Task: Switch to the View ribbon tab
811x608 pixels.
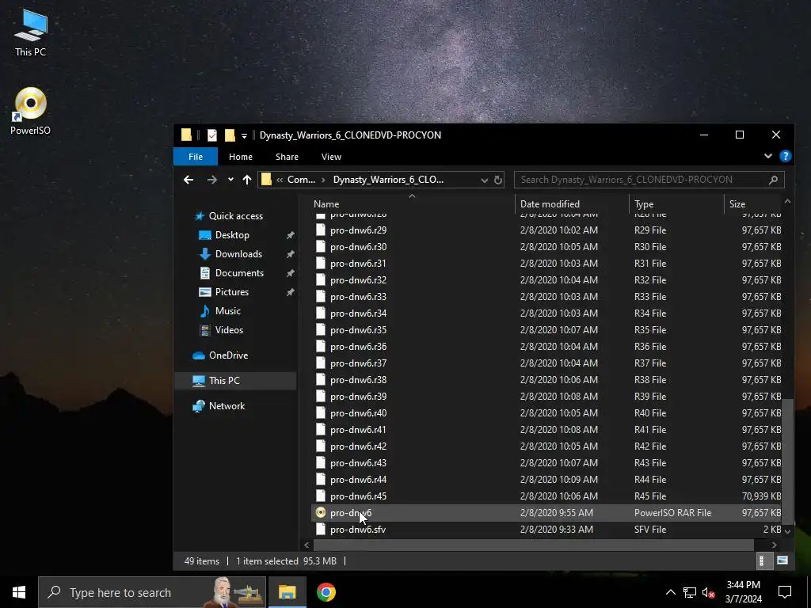Action: (x=332, y=157)
